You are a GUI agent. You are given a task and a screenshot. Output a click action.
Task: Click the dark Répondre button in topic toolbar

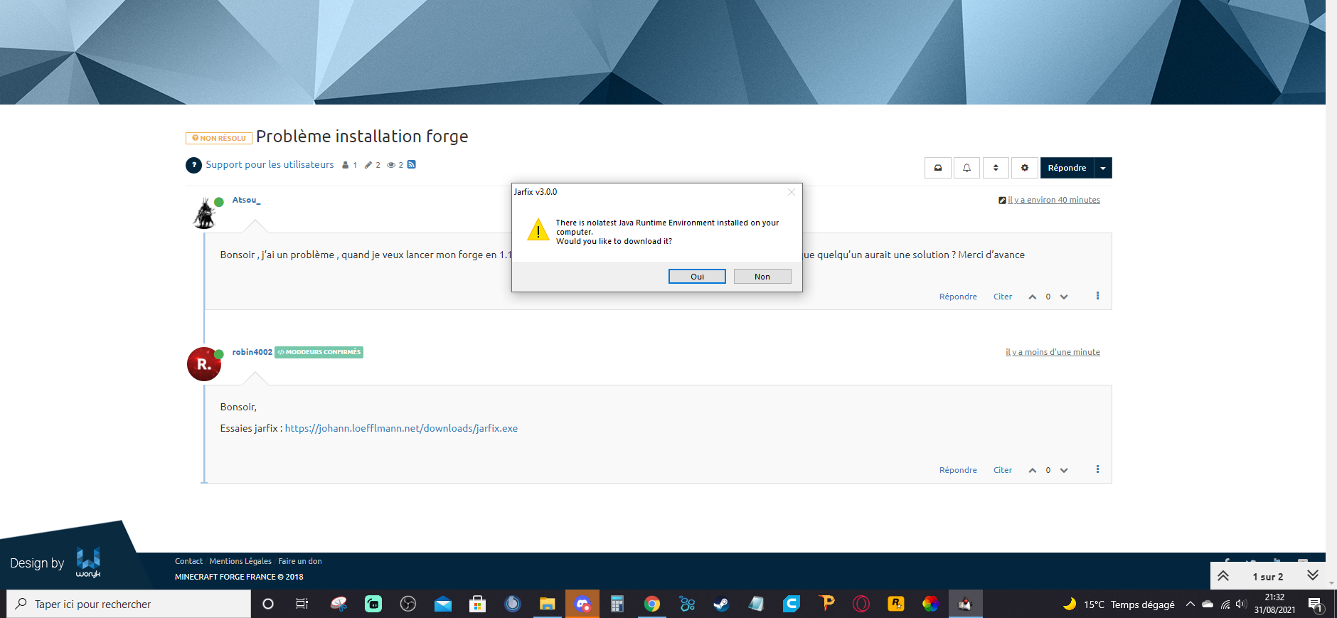(x=1067, y=168)
